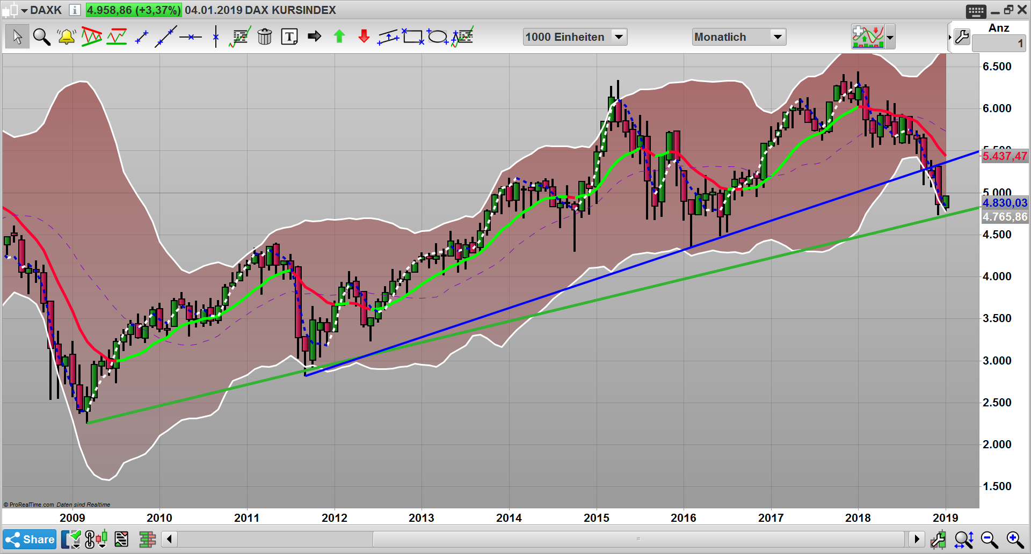
Task: Select the arrow cursor tool
Action: tap(17, 37)
